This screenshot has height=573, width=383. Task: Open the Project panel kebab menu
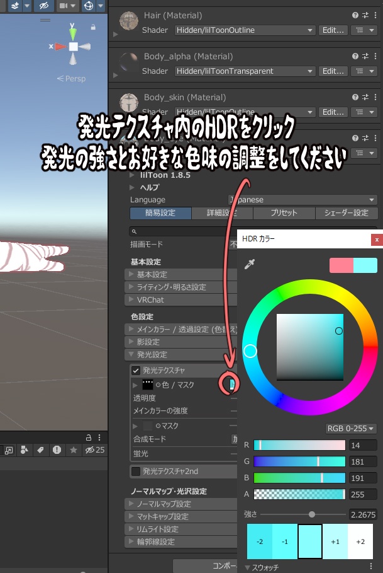pyautogui.click(x=99, y=437)
